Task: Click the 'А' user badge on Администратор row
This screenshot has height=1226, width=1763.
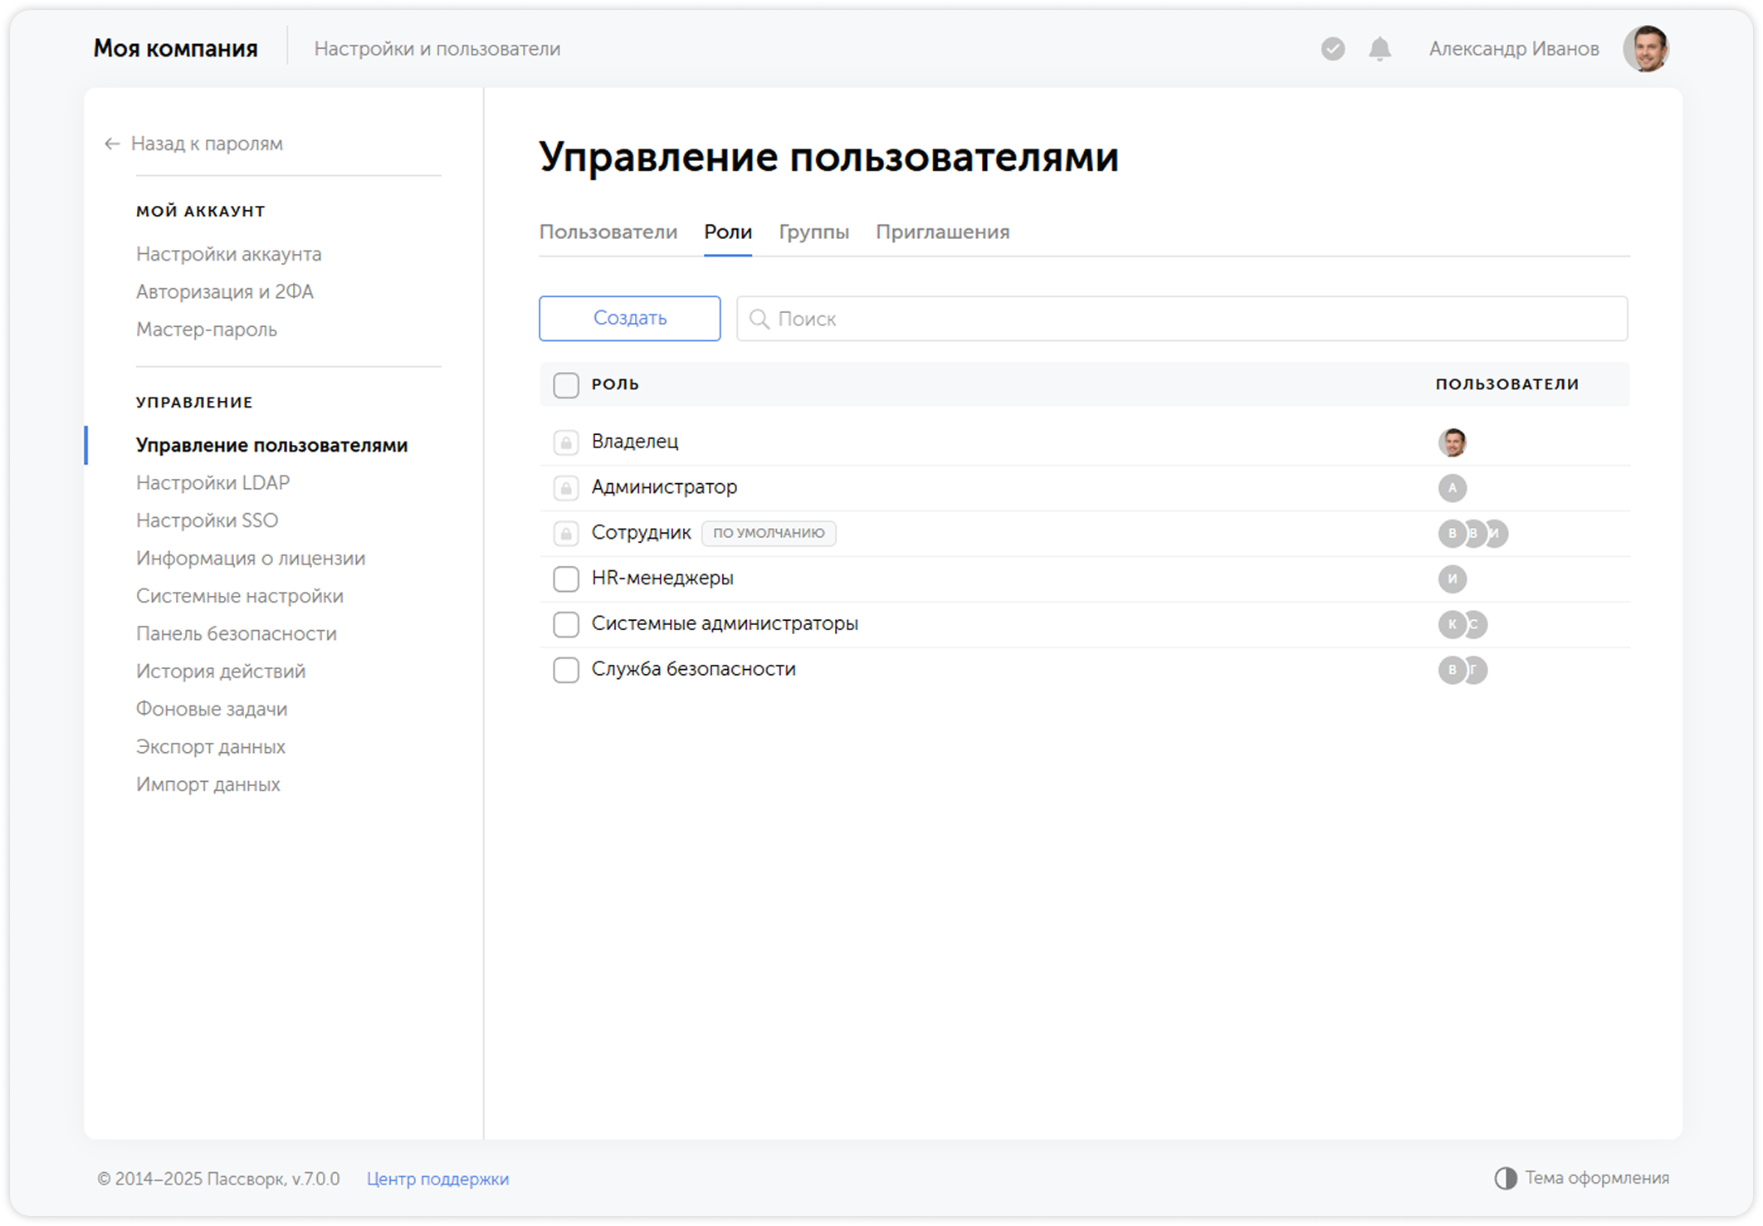Action: [1453, 489]
